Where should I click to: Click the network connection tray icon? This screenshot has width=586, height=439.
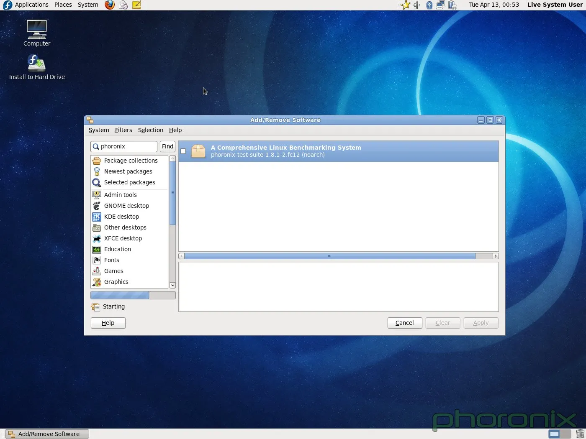pos(441,5)
